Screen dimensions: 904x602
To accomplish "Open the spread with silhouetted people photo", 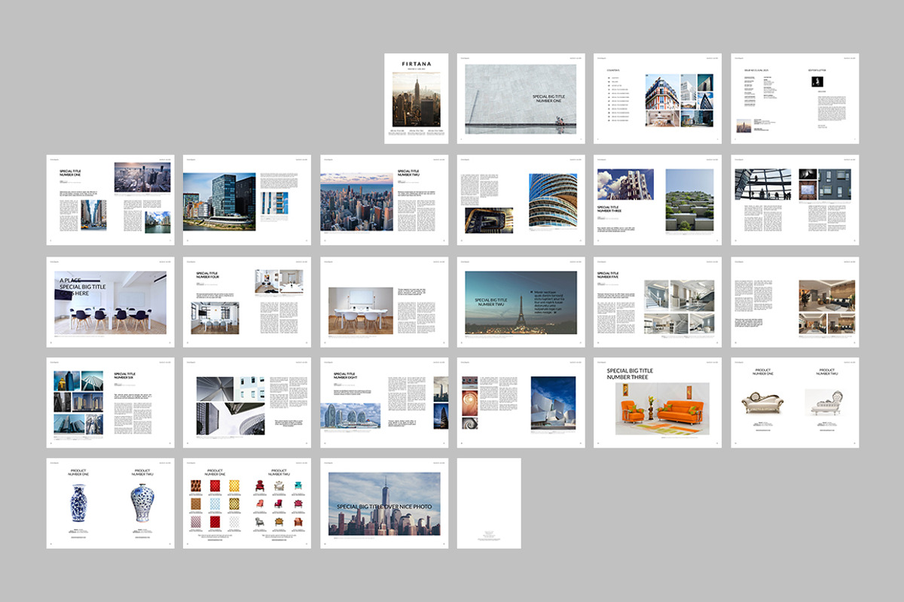I will [x=795, y=199].
